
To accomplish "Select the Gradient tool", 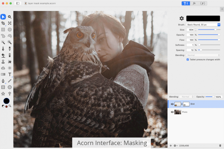I will [x=3, y=74].
